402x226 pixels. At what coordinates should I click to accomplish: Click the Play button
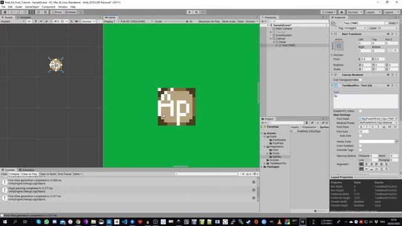pyautogui.click(x=190, y=12)
